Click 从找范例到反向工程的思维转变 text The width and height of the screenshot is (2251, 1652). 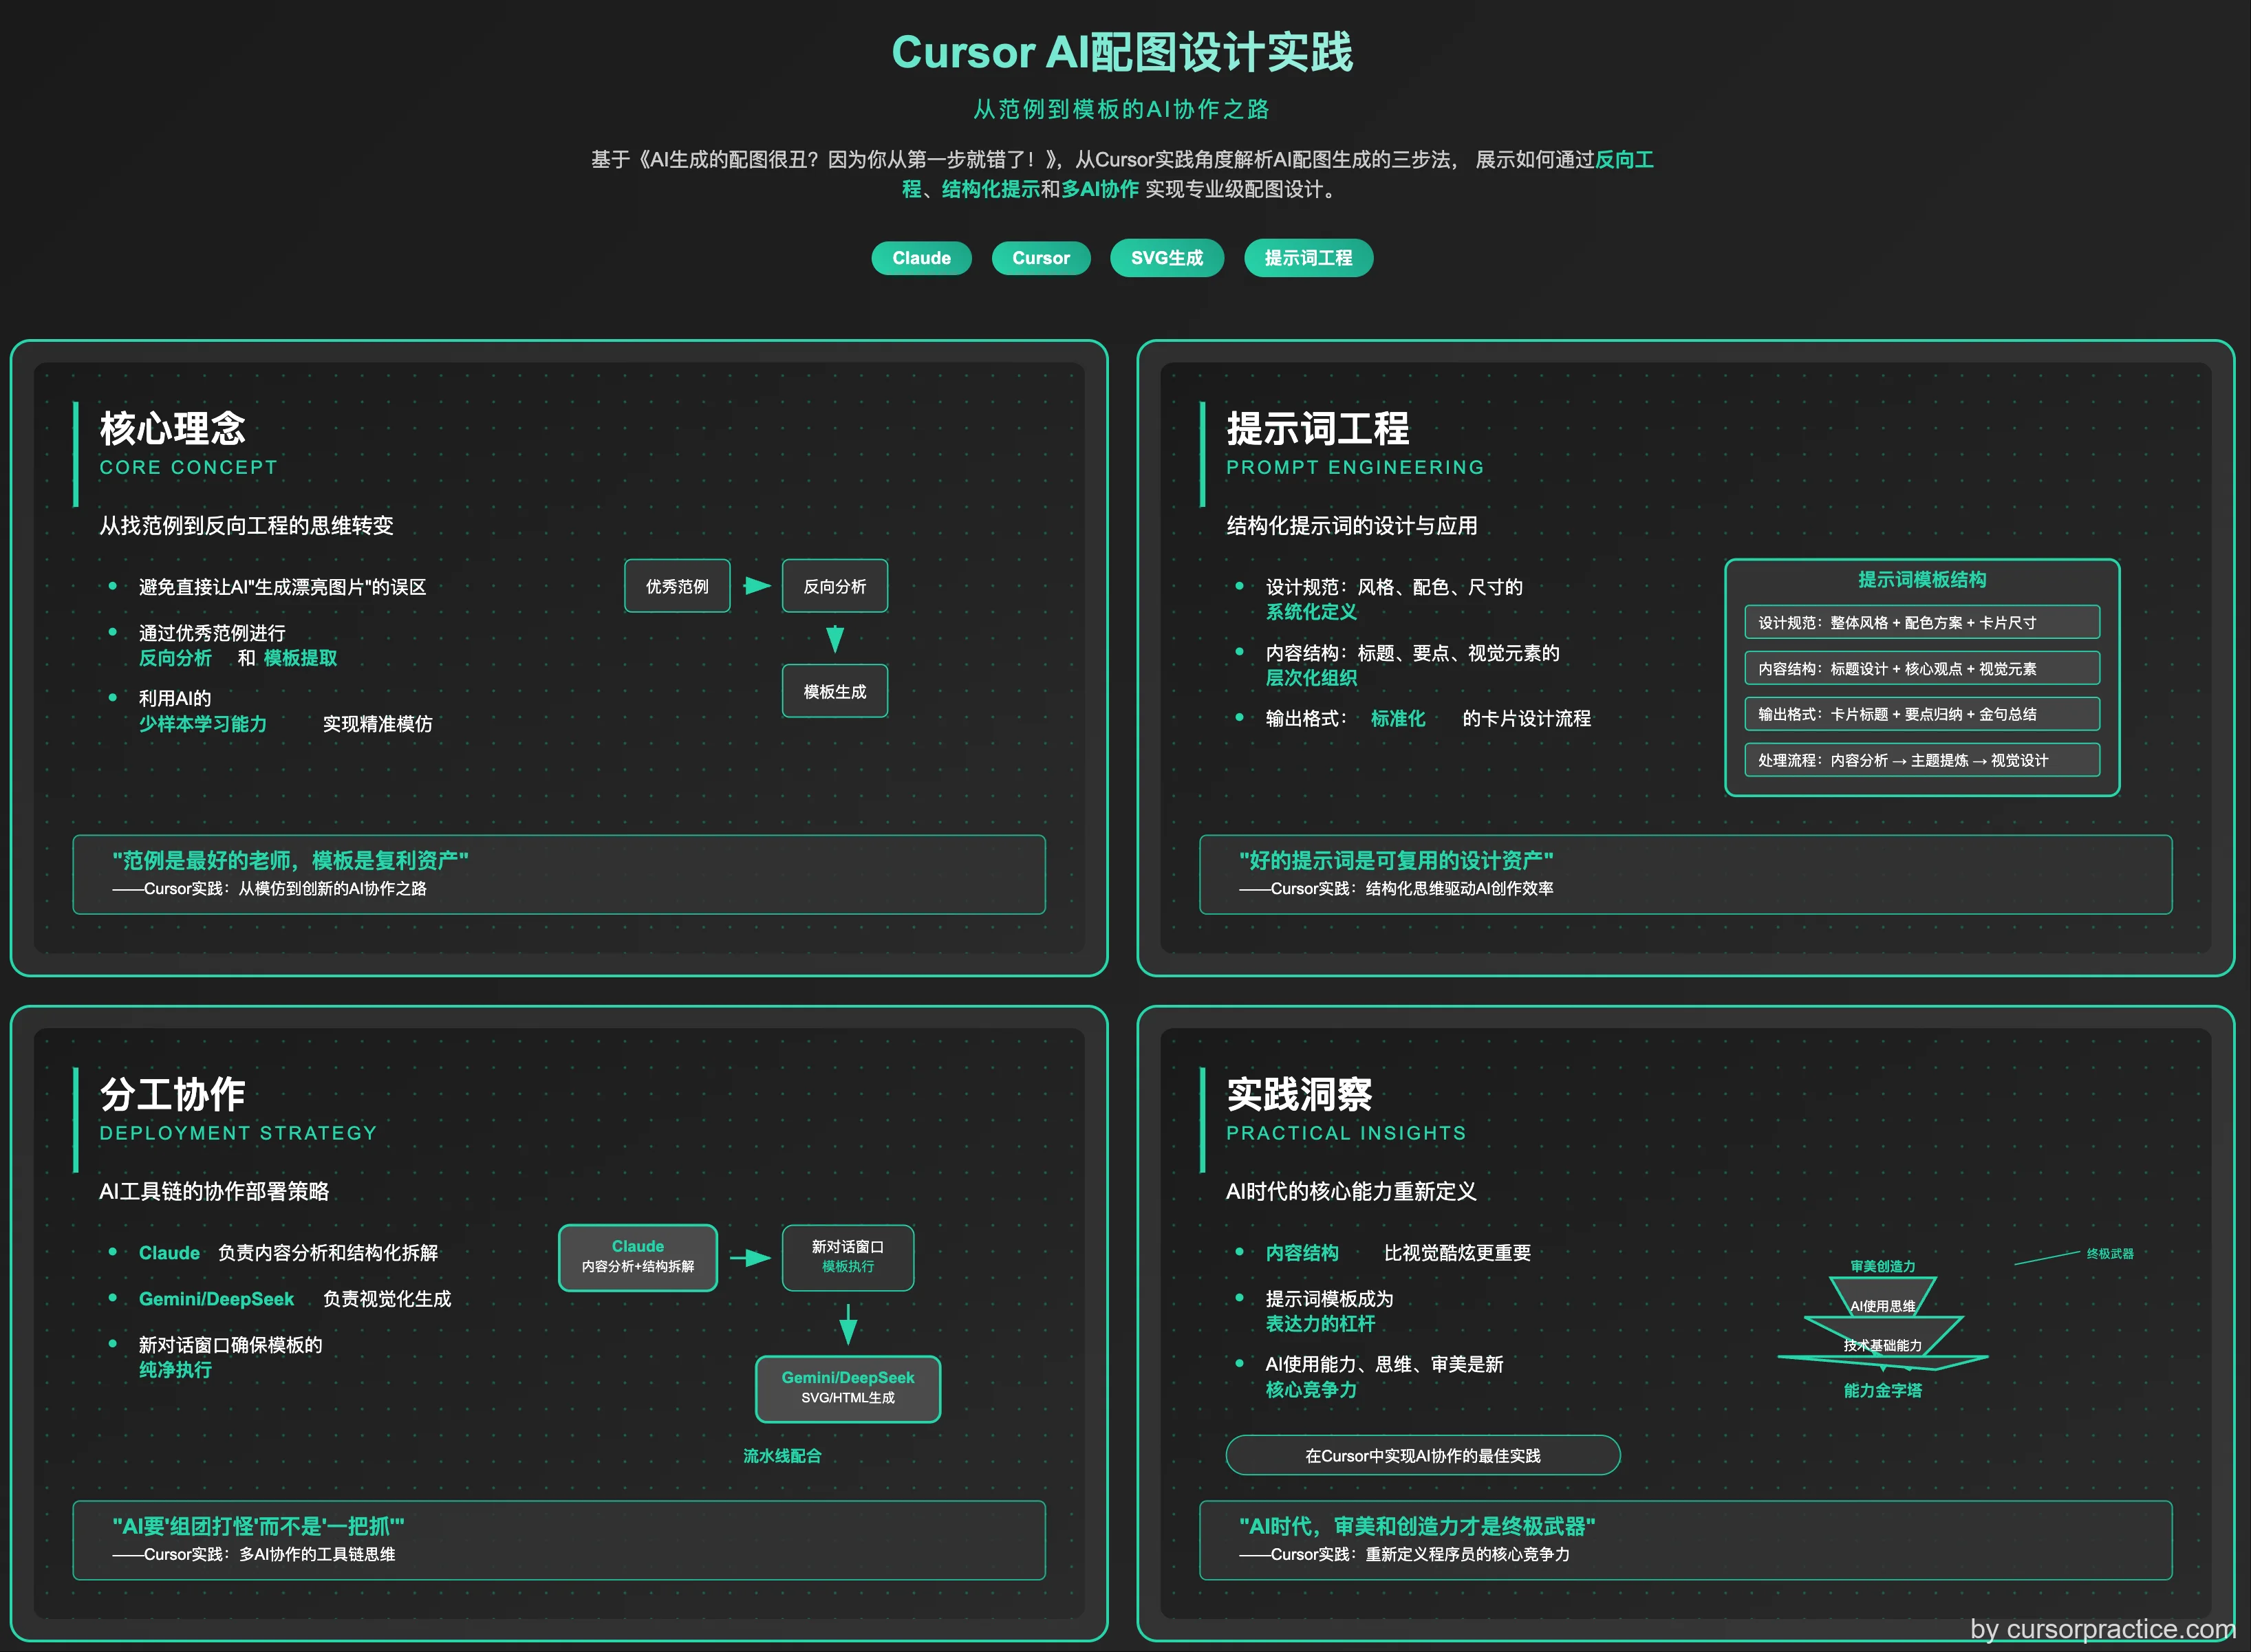[246, 525]
